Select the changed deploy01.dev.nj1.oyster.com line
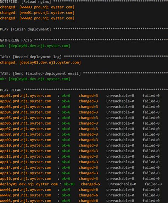 [40, 62]
